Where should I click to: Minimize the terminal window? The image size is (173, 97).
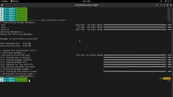(x=164, y=5)
